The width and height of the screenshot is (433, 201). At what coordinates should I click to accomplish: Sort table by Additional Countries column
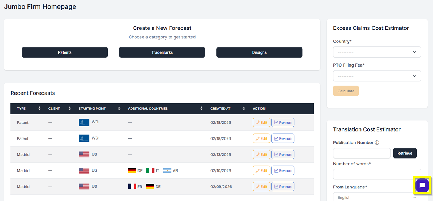tap(201, 109)
